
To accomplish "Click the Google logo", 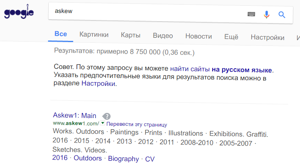I will click(x=19, y=12).
